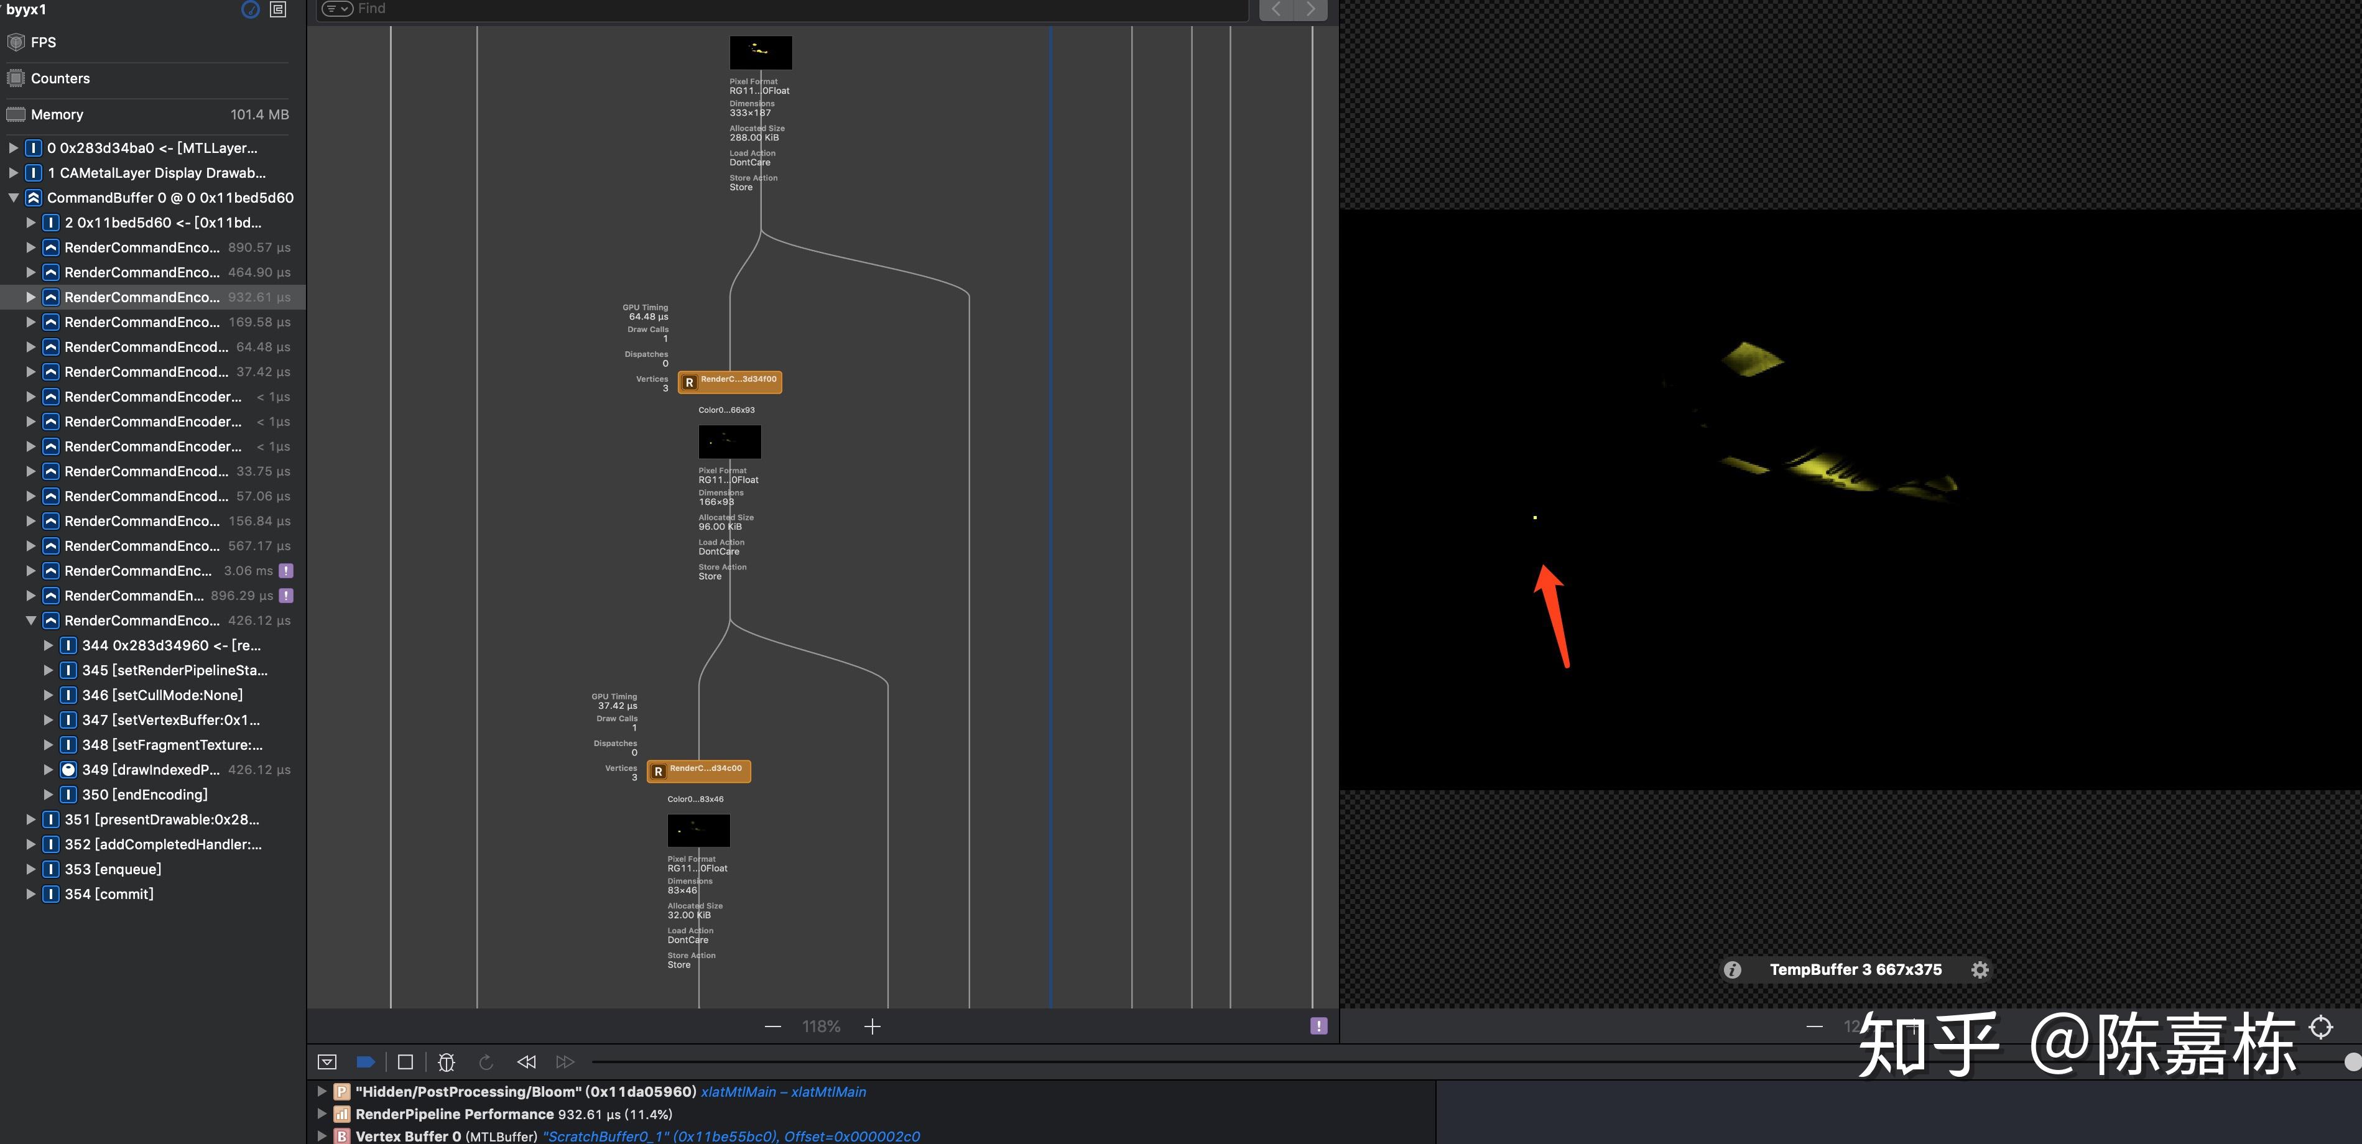The width and height of the screenshot is (2362, 1144).
Task: Click the info icon beside TempBuffer 3
Action: pos(1732,970)
